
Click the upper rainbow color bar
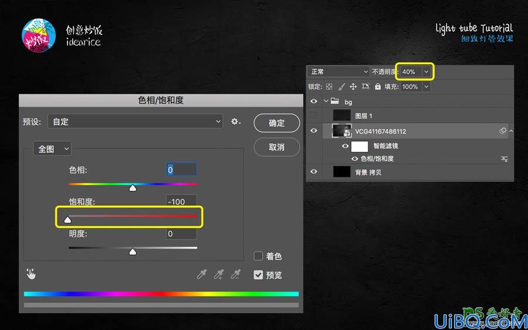(x=161, y=294)
